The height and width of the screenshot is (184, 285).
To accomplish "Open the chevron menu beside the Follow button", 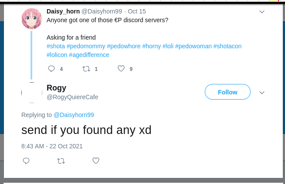I will [x=262, y=93].
